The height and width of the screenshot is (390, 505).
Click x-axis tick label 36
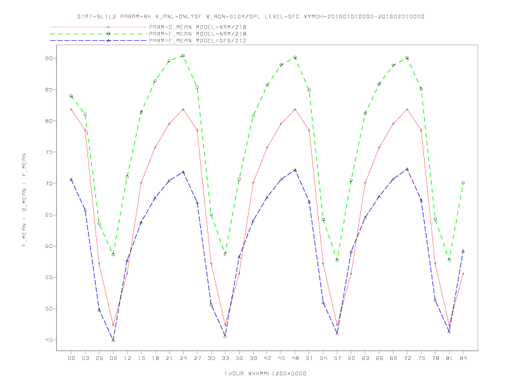(239, 358)
